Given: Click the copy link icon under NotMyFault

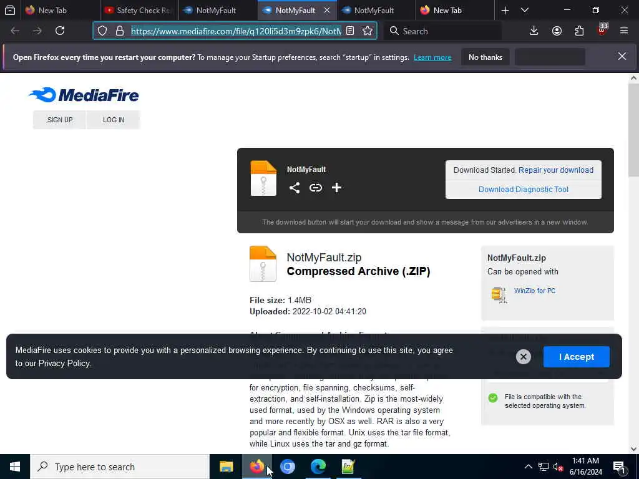Looking at the screenshot, I should coord(315,188).
